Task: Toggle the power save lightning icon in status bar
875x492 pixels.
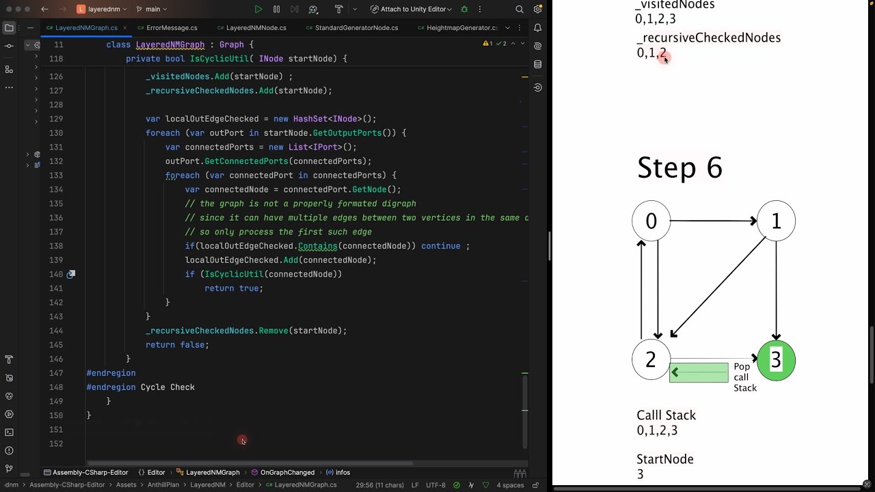Action: click(x=471, y=485)
